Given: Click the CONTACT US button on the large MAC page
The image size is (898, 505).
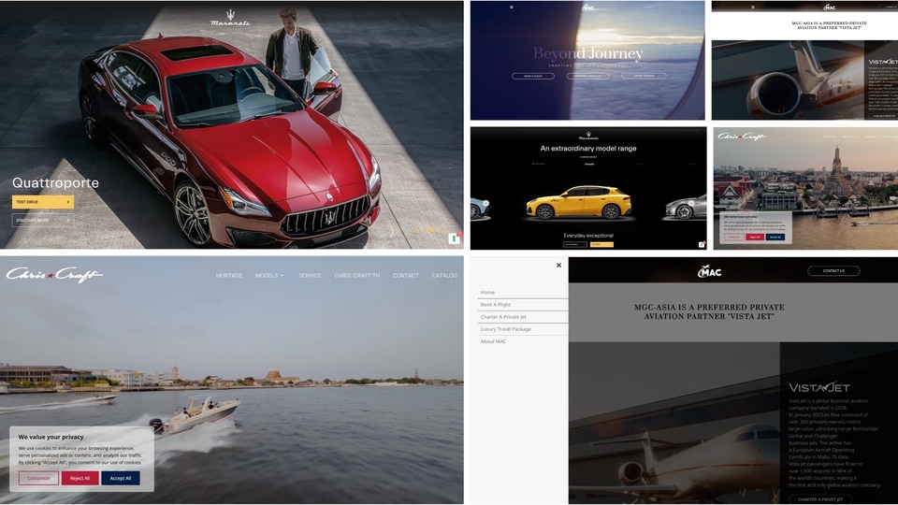Looking at the screenshot, I should (833, 271).
